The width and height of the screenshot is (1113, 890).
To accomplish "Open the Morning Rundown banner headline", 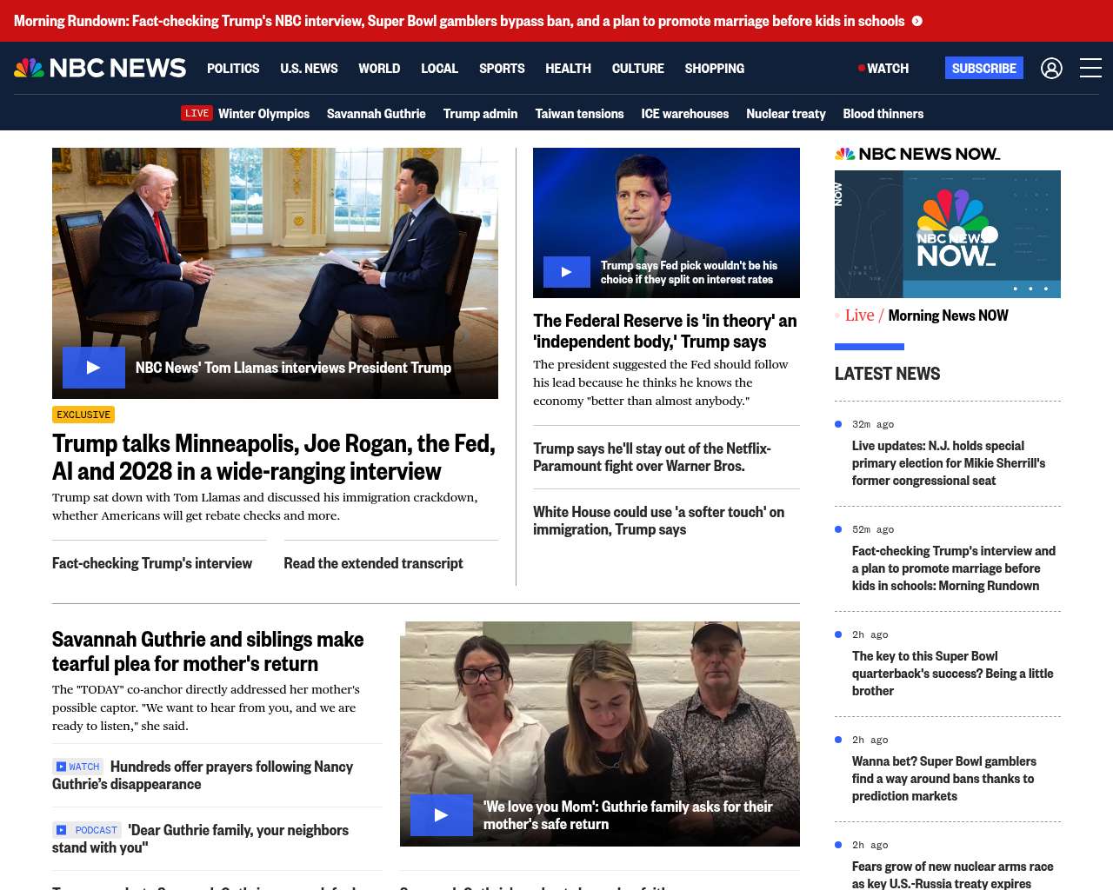I will (x=459, y=21).
